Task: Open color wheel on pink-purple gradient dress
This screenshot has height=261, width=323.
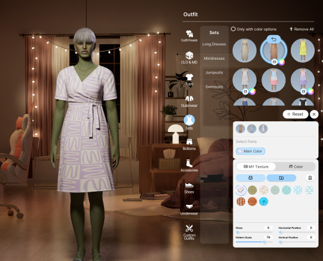Action: tap(310, 91)
